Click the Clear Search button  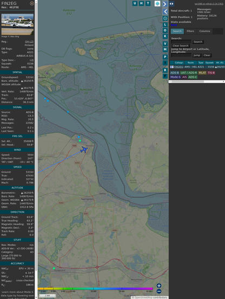point(181,46)
